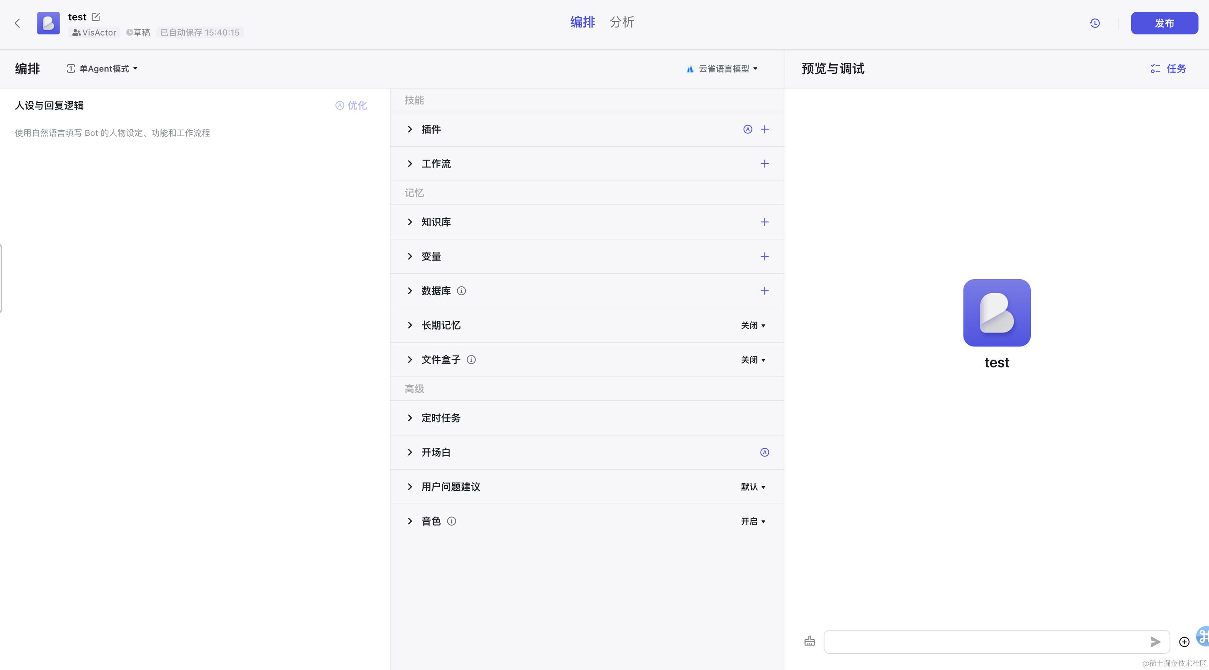This screenshot has width=1209, height=670.
Task: Click the 发布 publish button
Action: click(1164, 23)
